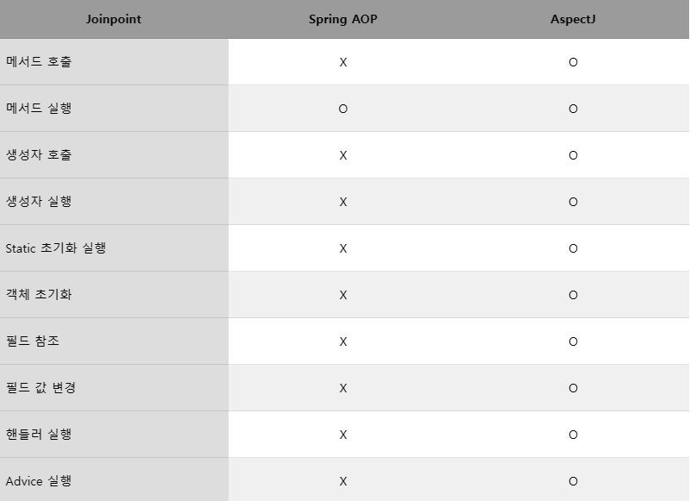
Task: Select the 필드 참조 row label
Action: [x=33, y=341]
